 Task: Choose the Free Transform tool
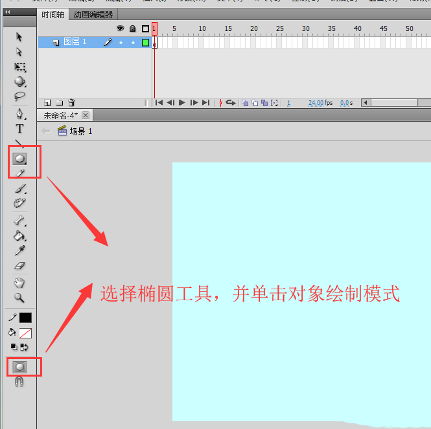(20, 67)
